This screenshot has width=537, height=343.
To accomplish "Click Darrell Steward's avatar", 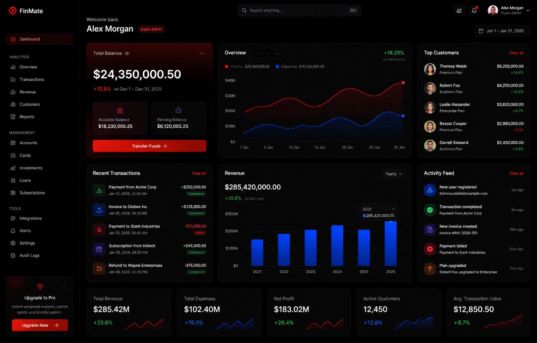I will click(x=430, y=146).
